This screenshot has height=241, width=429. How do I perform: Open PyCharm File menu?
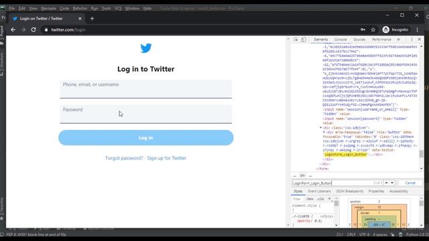[x=12, y=9]
